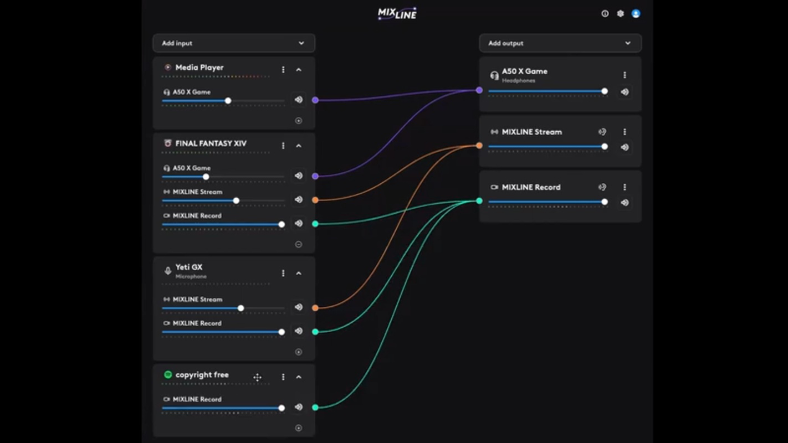The width and height of the screenshot is (788, 443).
Task: Click copyright free green connection node
Action: (x=315, y=408)
